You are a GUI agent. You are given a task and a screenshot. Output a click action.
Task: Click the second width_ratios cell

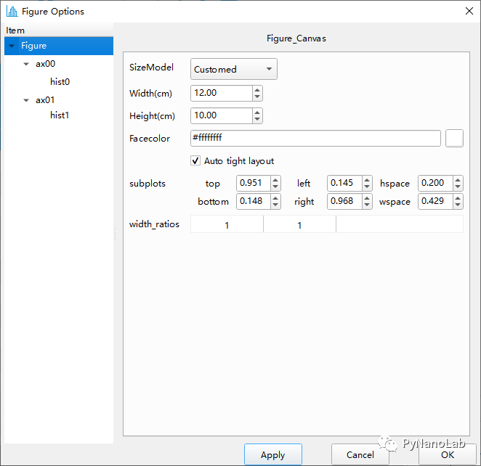[x=299, y=224]
